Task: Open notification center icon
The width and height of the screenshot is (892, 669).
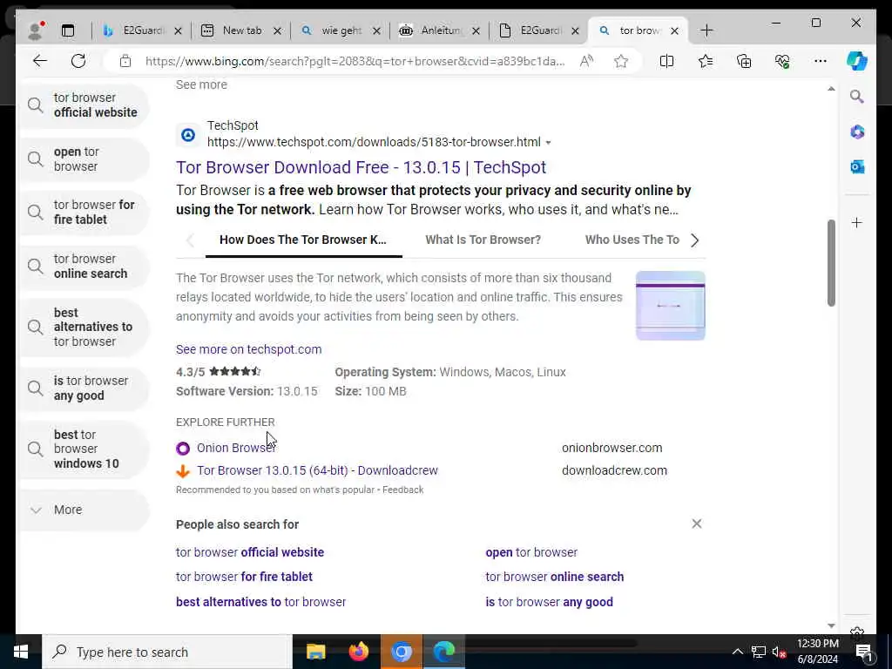Action: click(x=864, y=652)
